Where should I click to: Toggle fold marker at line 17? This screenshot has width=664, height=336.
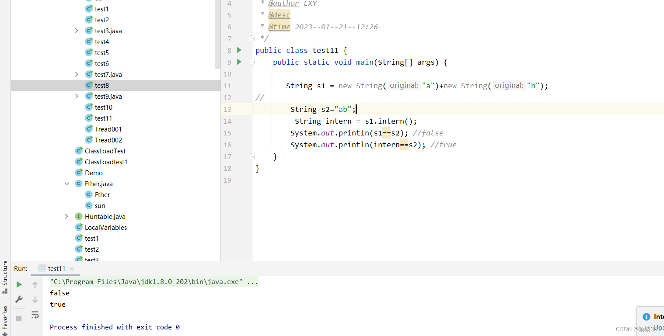[252, 156]
